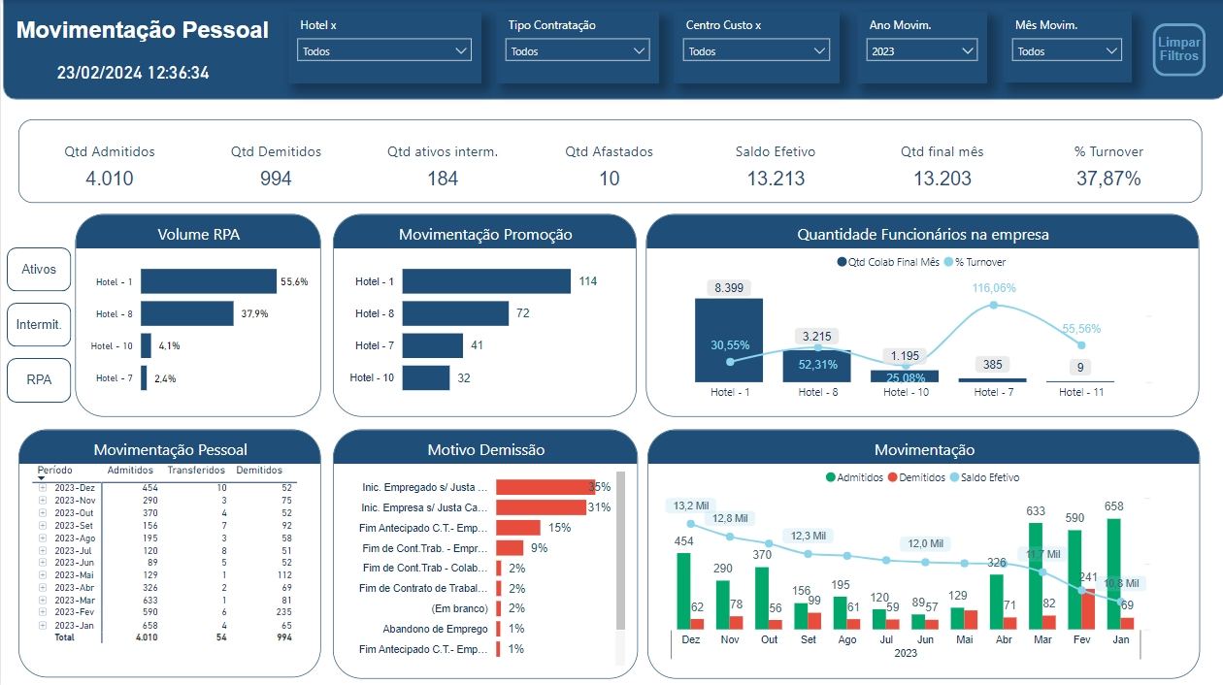Click the Transferidos column header
Screen dimensions: 1223x685
click(197, 470)
